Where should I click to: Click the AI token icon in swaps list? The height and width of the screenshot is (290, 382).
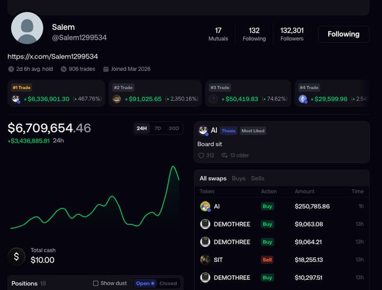tap(205, 206)
